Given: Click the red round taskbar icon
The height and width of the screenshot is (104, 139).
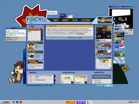Looking at the screenshot, I should [x=21, y=102].
